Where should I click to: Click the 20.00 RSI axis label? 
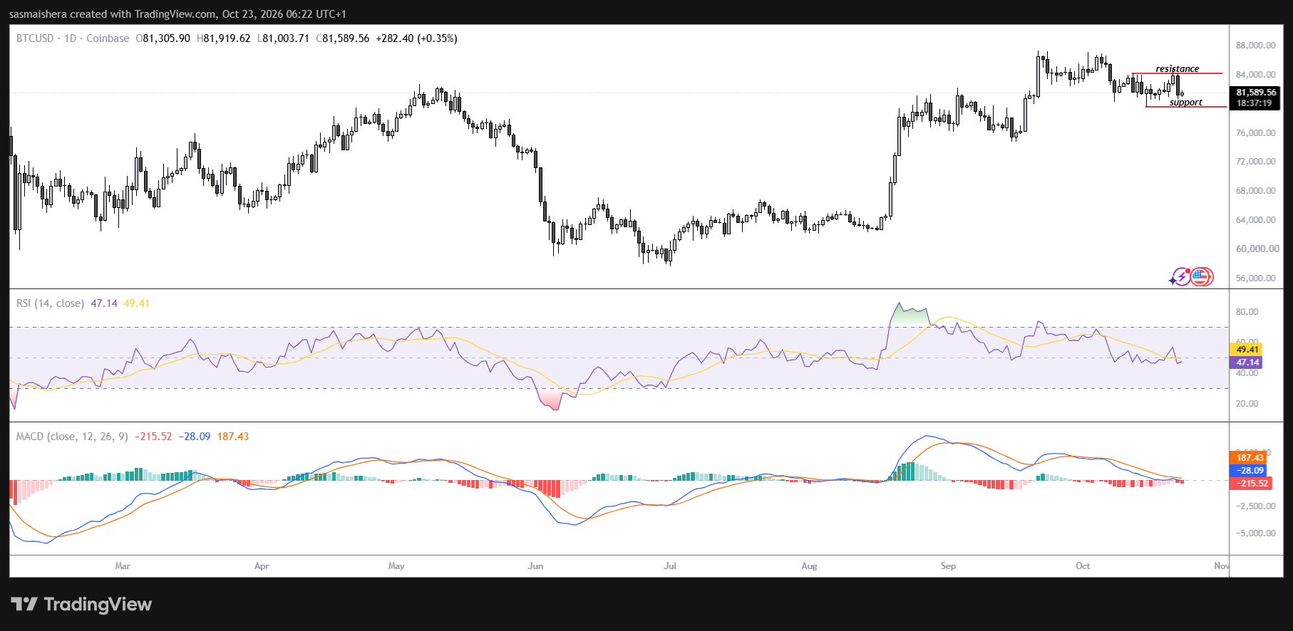click(x=1247, y=404)
